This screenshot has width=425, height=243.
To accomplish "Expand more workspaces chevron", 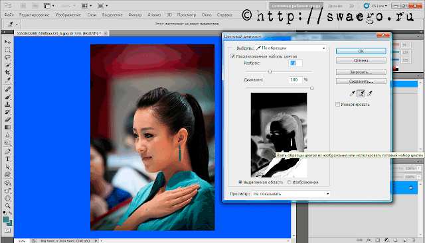I will pyautogui.click(x=351, y=6).
